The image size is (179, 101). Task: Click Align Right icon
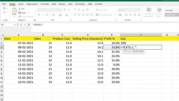tap(83, 15)
